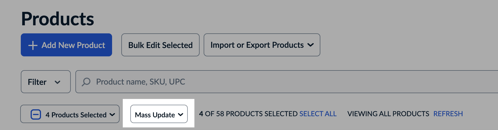Click the Mass Update chevron arrow
Screen dimensions: 498x130
click(181, 114)
